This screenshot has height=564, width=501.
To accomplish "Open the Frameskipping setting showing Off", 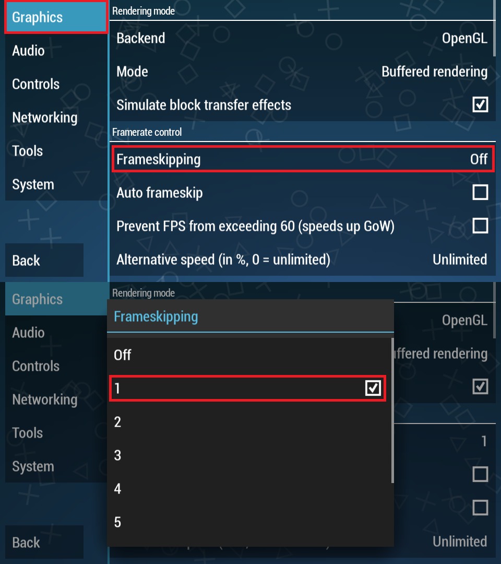I will pyautogui.click(x=302, y=159).
